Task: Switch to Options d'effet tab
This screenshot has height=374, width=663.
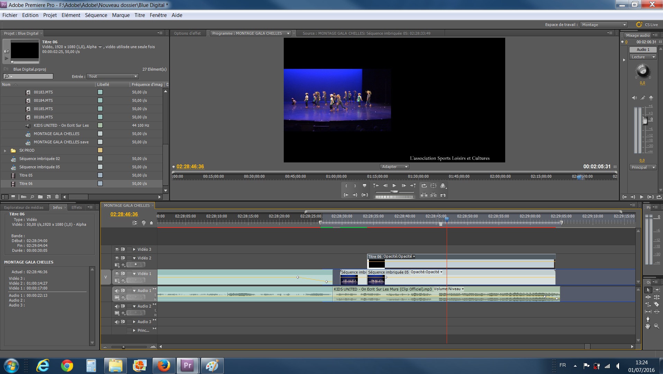Action: [x=187, y=33]
